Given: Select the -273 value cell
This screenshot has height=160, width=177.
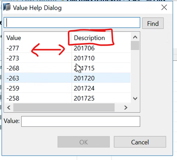Looking at the screenshot, I should 38,58.
